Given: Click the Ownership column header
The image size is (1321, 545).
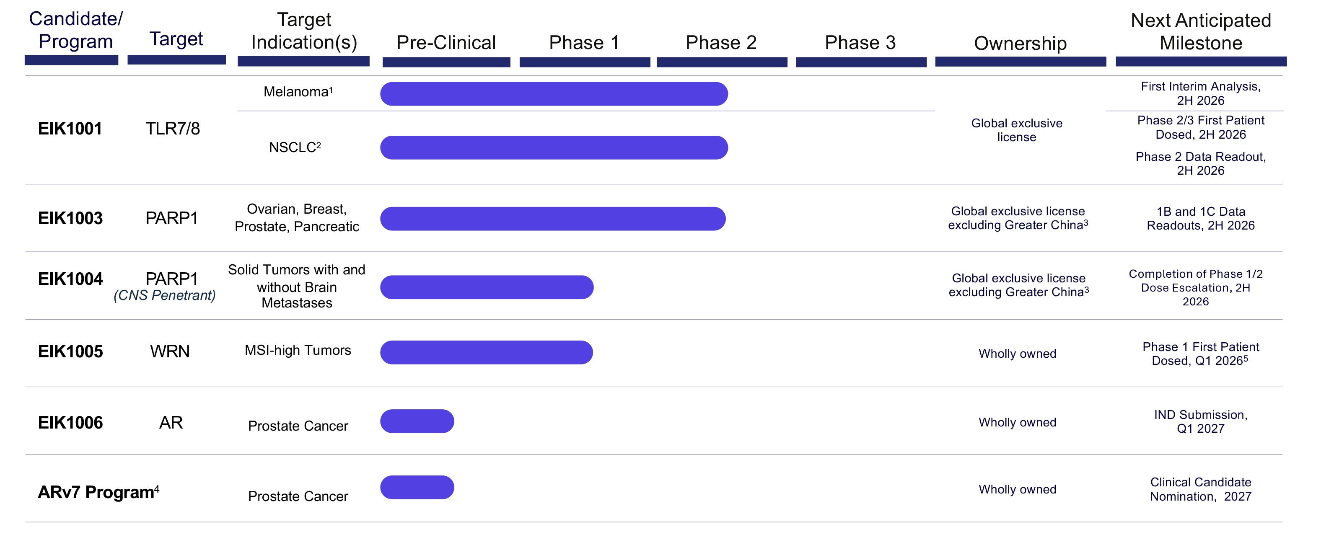Looking at the screenshot, I should 1020,44.
